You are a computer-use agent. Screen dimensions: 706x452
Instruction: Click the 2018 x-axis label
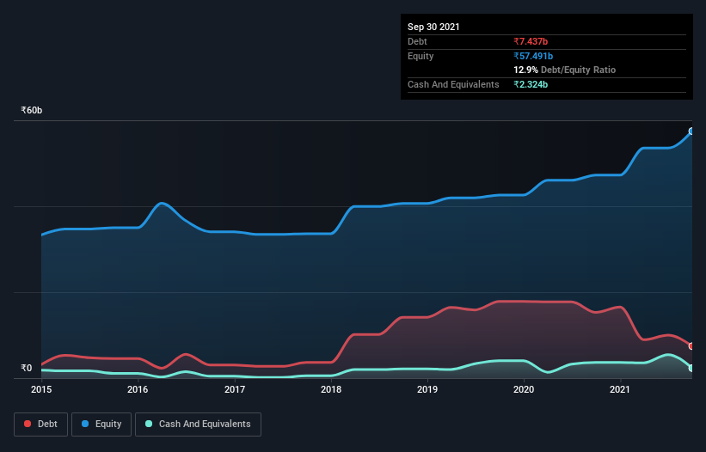(331, 389)
